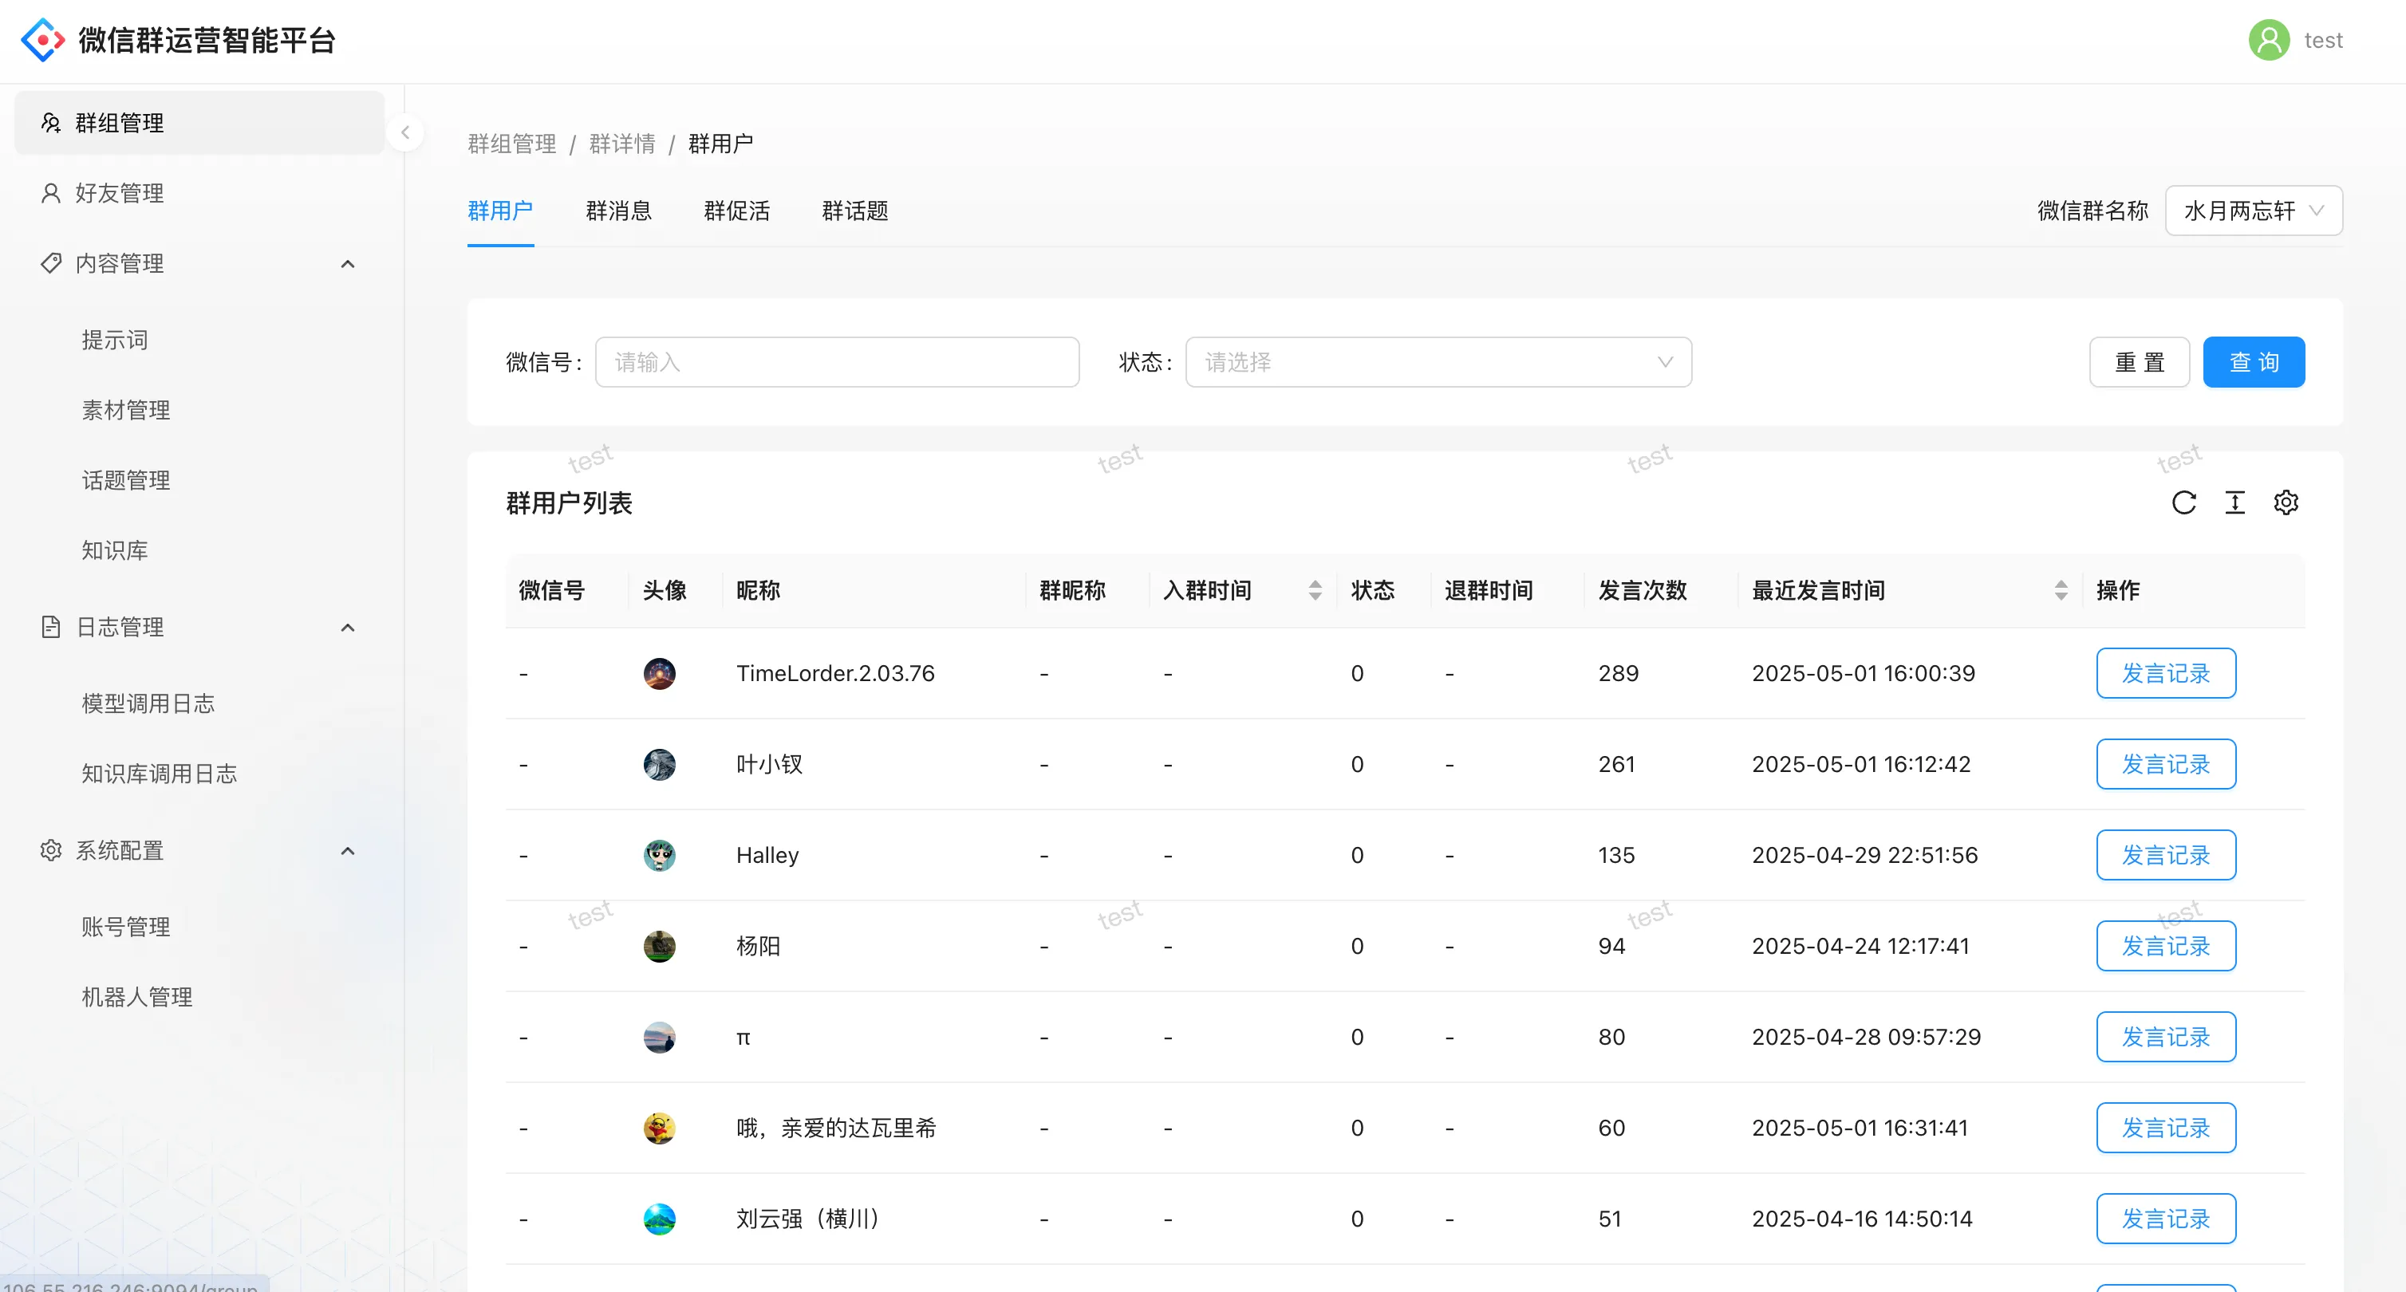Refresh the group user list
The image size is (2406, 1292).
[x=2183, y=503]
